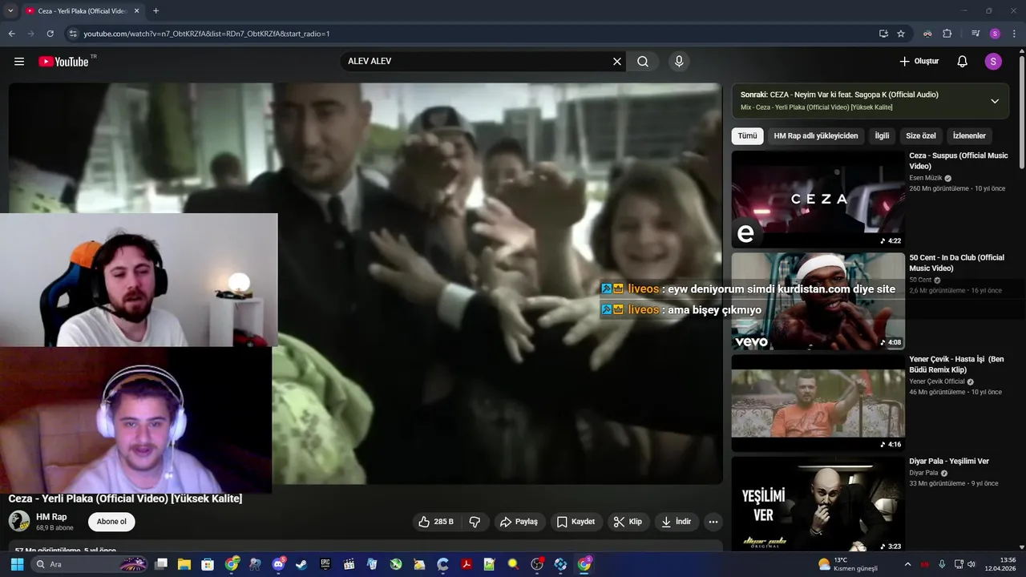Image resolution: width=1026 pixels, height=577 pixels.
Task: Like the video with 285 B thumbs up
Action: click(436, 522)
